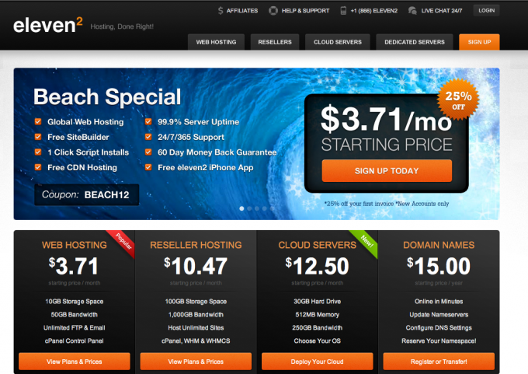Click the 512MB Memory text
Image resolution: width=528 pixels, height=374 pixels.
tap(318, 315)
